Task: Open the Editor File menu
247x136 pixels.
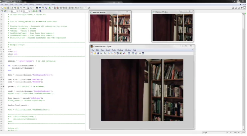Action: pos(2,5)
